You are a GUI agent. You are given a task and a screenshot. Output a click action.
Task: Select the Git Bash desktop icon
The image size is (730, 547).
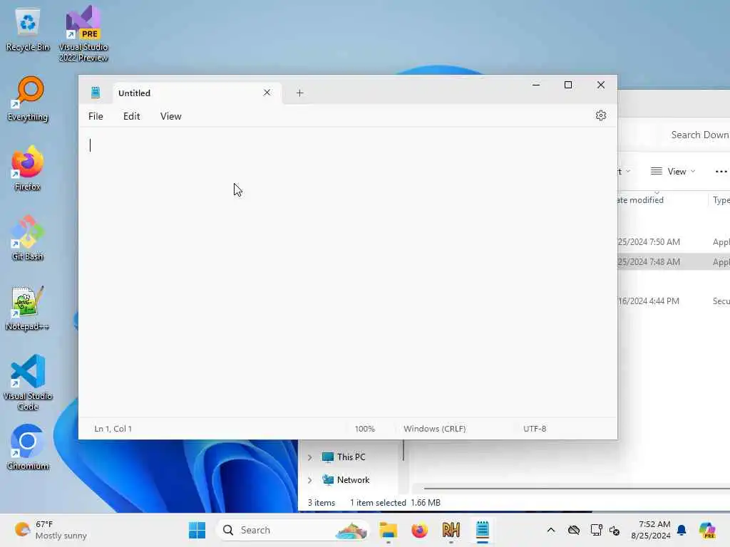coord(28,238)
